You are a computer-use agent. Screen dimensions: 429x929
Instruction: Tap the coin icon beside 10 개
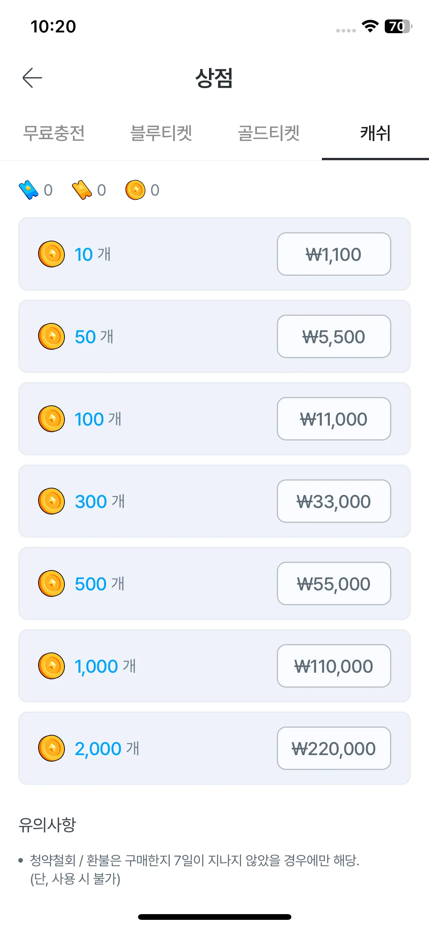[x=51, y=254]
